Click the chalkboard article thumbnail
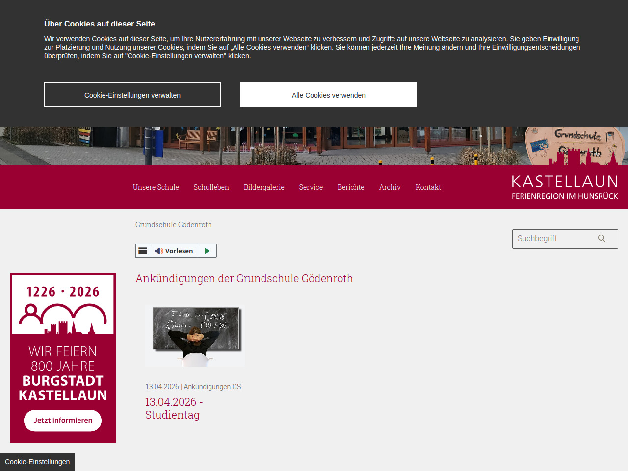Viewport: 628px width, 471px height. point(195,336)
